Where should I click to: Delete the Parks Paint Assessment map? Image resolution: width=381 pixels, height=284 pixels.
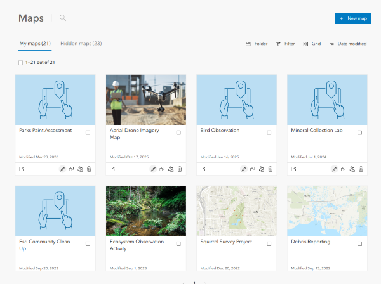click(89, 169)
